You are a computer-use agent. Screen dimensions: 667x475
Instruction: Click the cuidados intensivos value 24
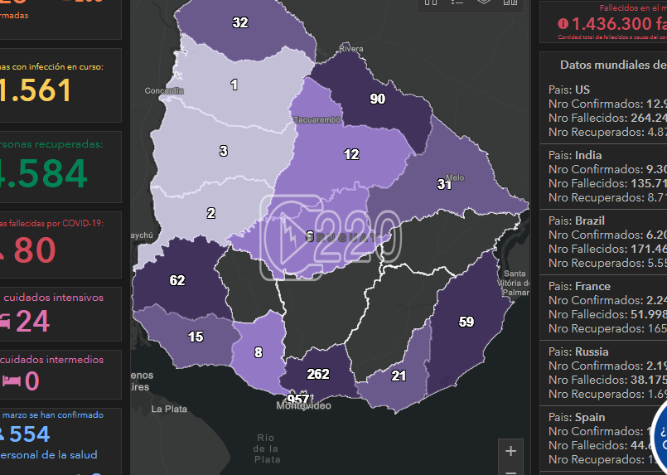pos(33,321)
